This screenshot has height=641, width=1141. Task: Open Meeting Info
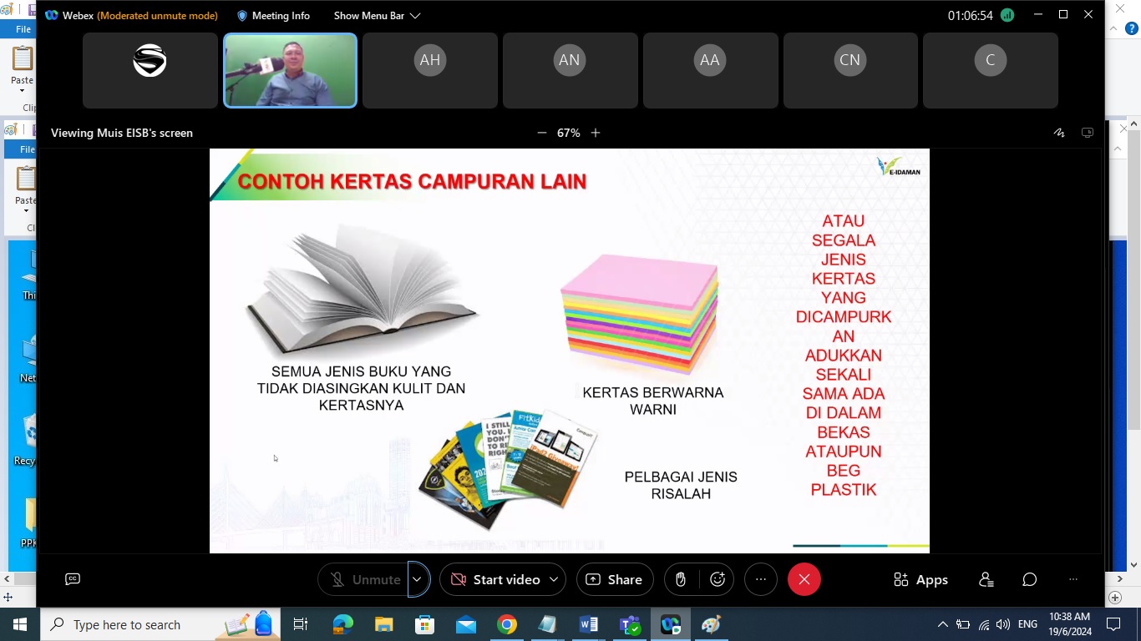click(x=273, y=16)
